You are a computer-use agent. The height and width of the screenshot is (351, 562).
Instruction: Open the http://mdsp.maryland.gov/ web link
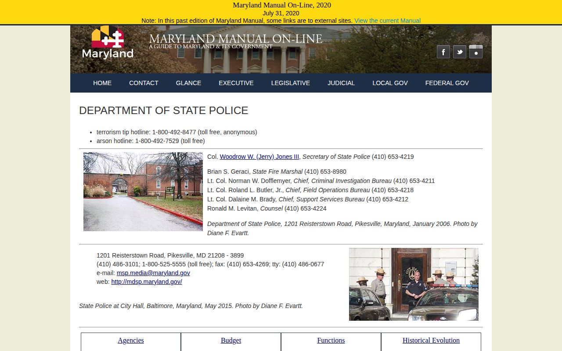coord(147,282)
